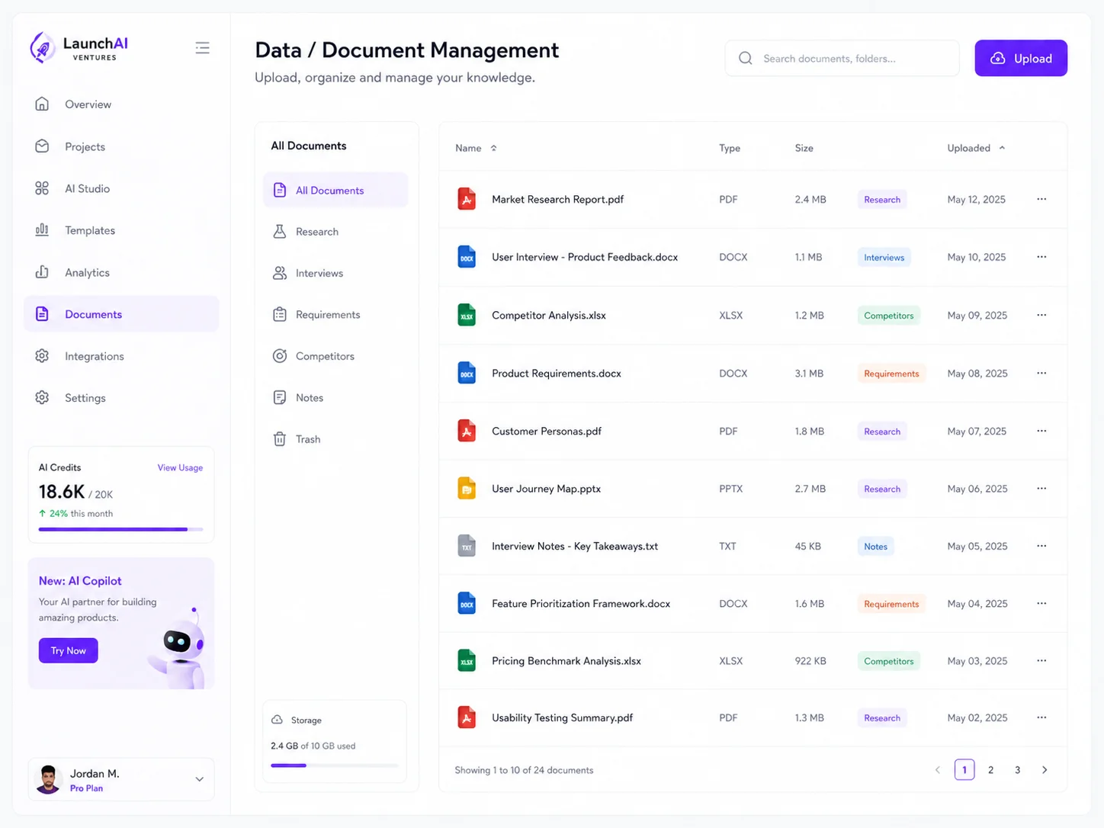
Task: Select page 1 in pagination
Action: click(964, 770)
